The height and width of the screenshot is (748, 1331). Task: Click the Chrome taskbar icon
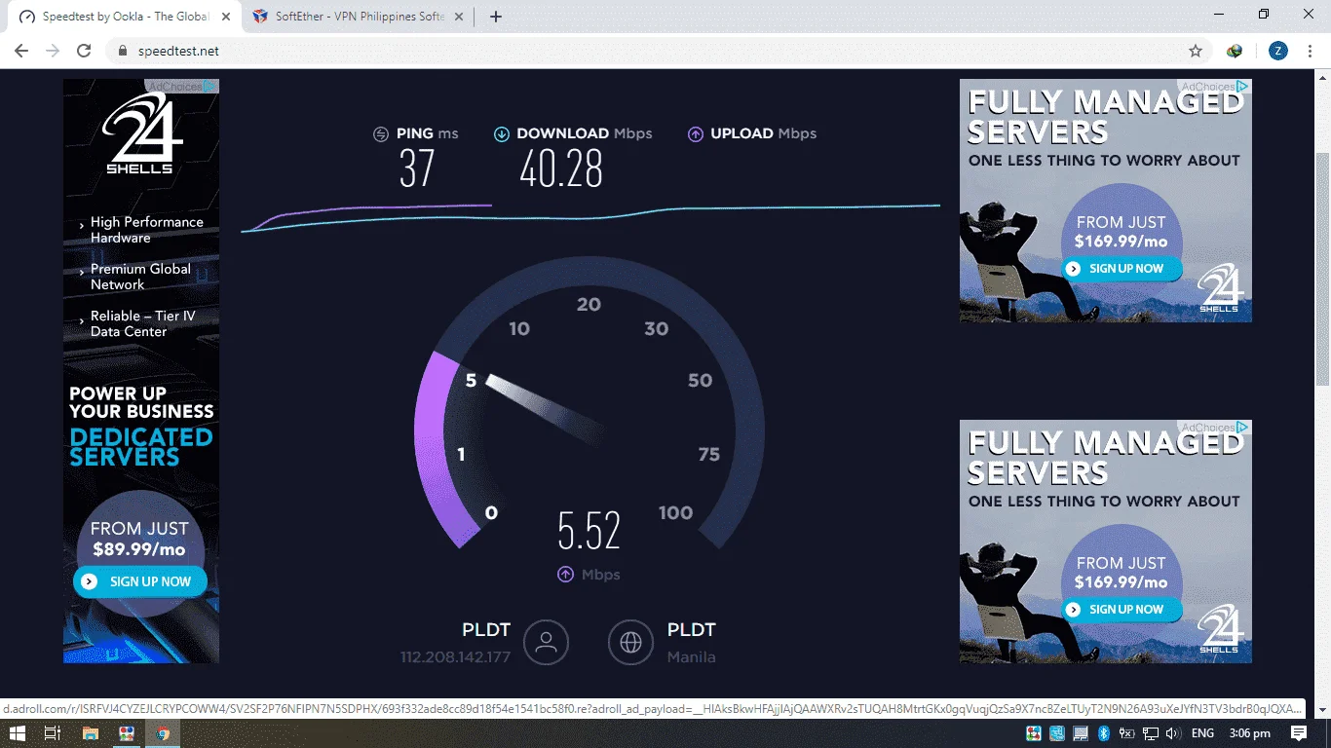[163, 733]
